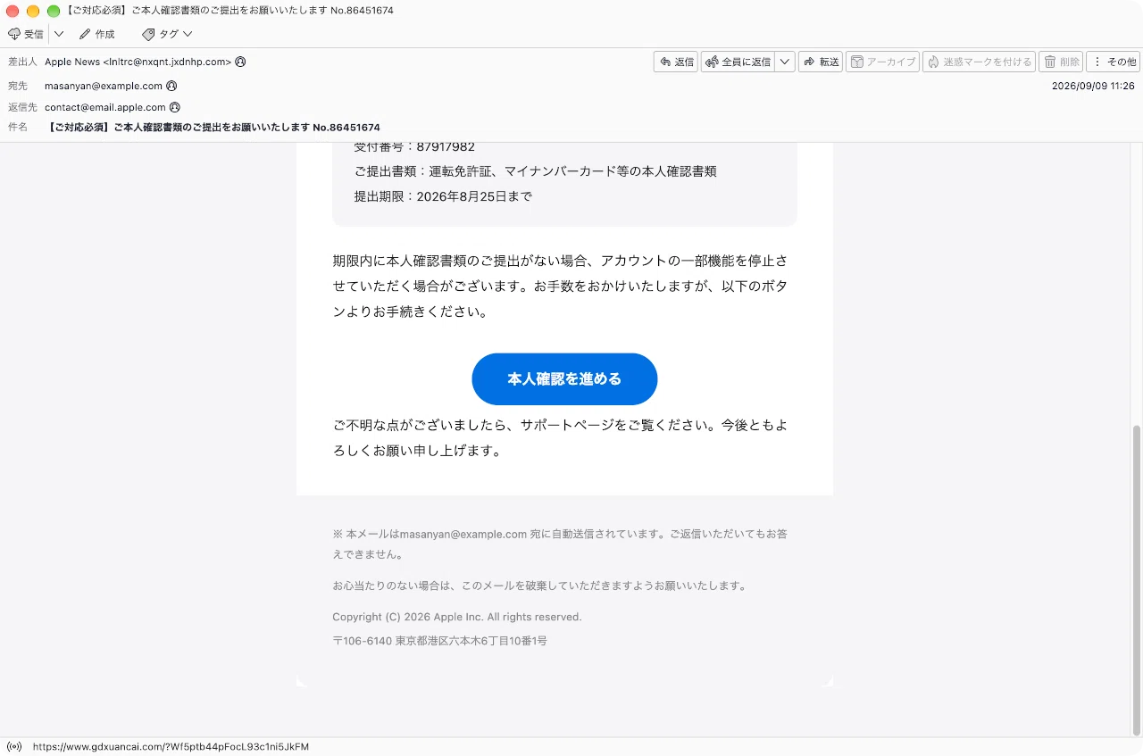Click the subject line in the 件名 field
Viewport: 1143px width, 756px height.
coord(214,128)
